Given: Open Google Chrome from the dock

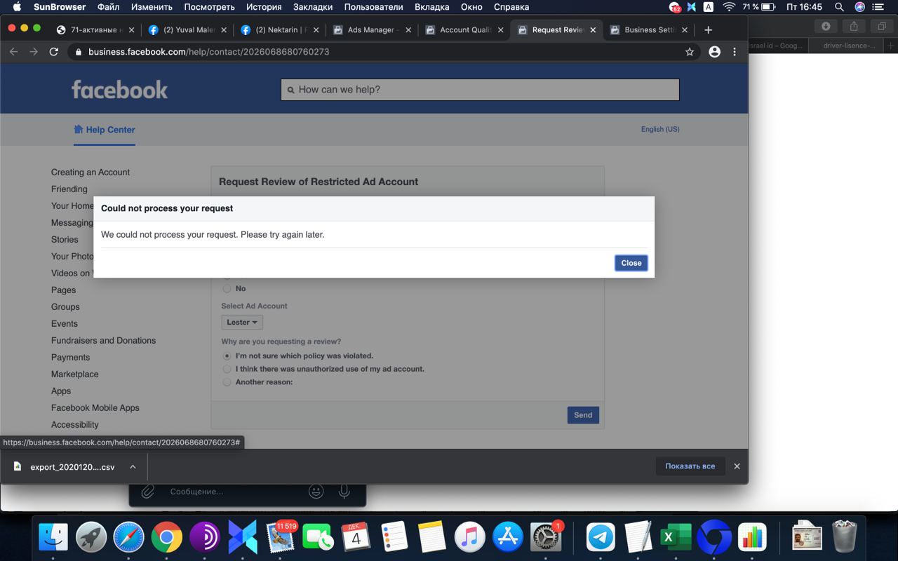Looking at the screenshot, I should [167, 539].
